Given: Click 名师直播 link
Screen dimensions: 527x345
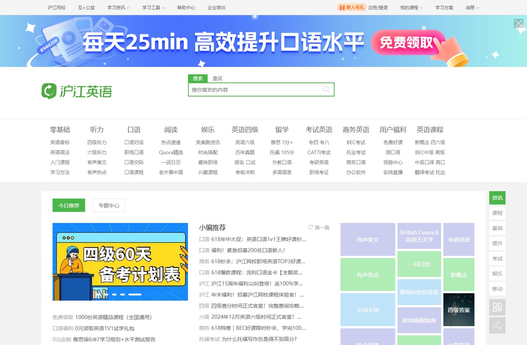Looking at the screenshot, I should coord(393,172).
